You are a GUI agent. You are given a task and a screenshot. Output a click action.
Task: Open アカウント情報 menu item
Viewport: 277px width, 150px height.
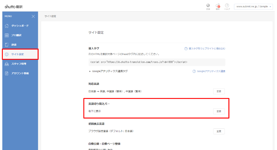20,73
